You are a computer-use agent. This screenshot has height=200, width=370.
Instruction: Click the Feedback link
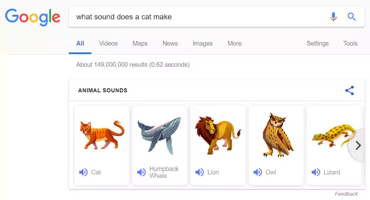tap(346, 194)
